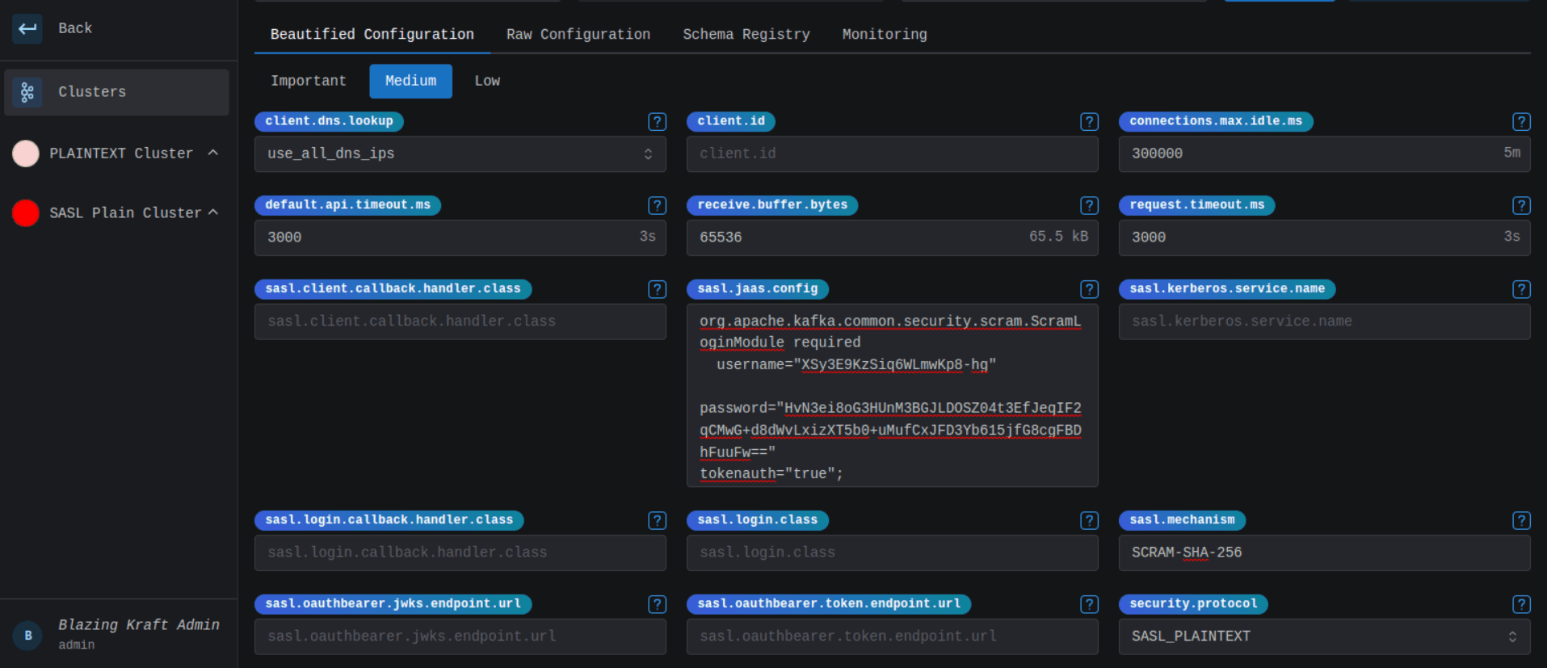Image resolution: width=1547 pixels, height=668 pixels.
Task: Focus the sasl.oauthbearer.token.endpoint.url input
Action: pyautogui.click(x=893, y=636)
